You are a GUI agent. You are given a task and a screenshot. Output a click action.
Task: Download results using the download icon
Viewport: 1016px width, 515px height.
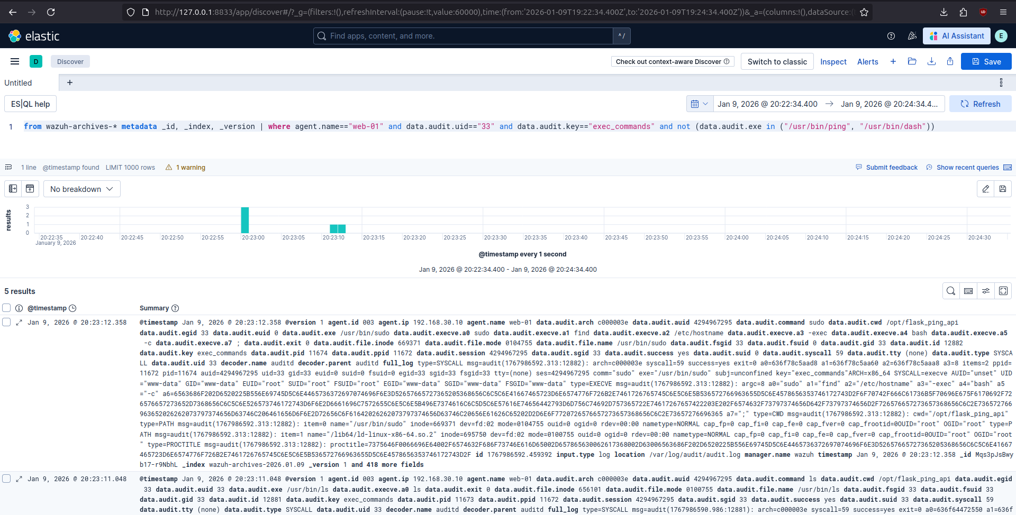point(931,61)
